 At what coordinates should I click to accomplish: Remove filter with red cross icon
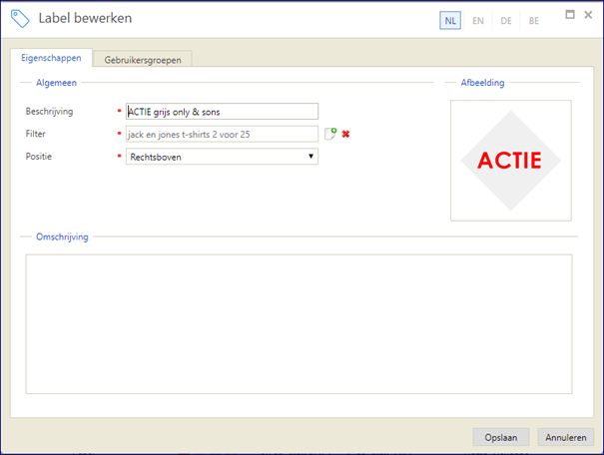coord(345,134)
